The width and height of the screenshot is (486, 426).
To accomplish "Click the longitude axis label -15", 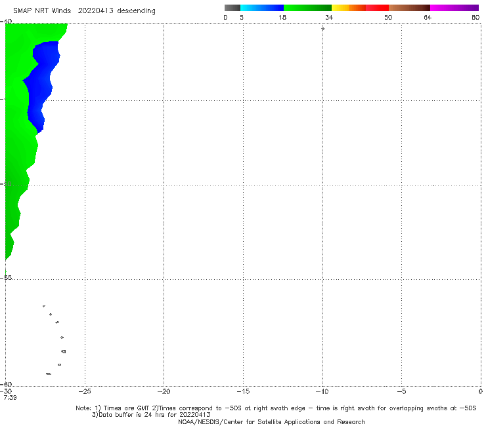I will tap(243, 391).
